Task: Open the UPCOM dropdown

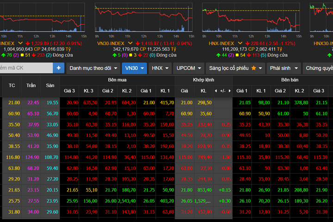Action: click(189, 68)
